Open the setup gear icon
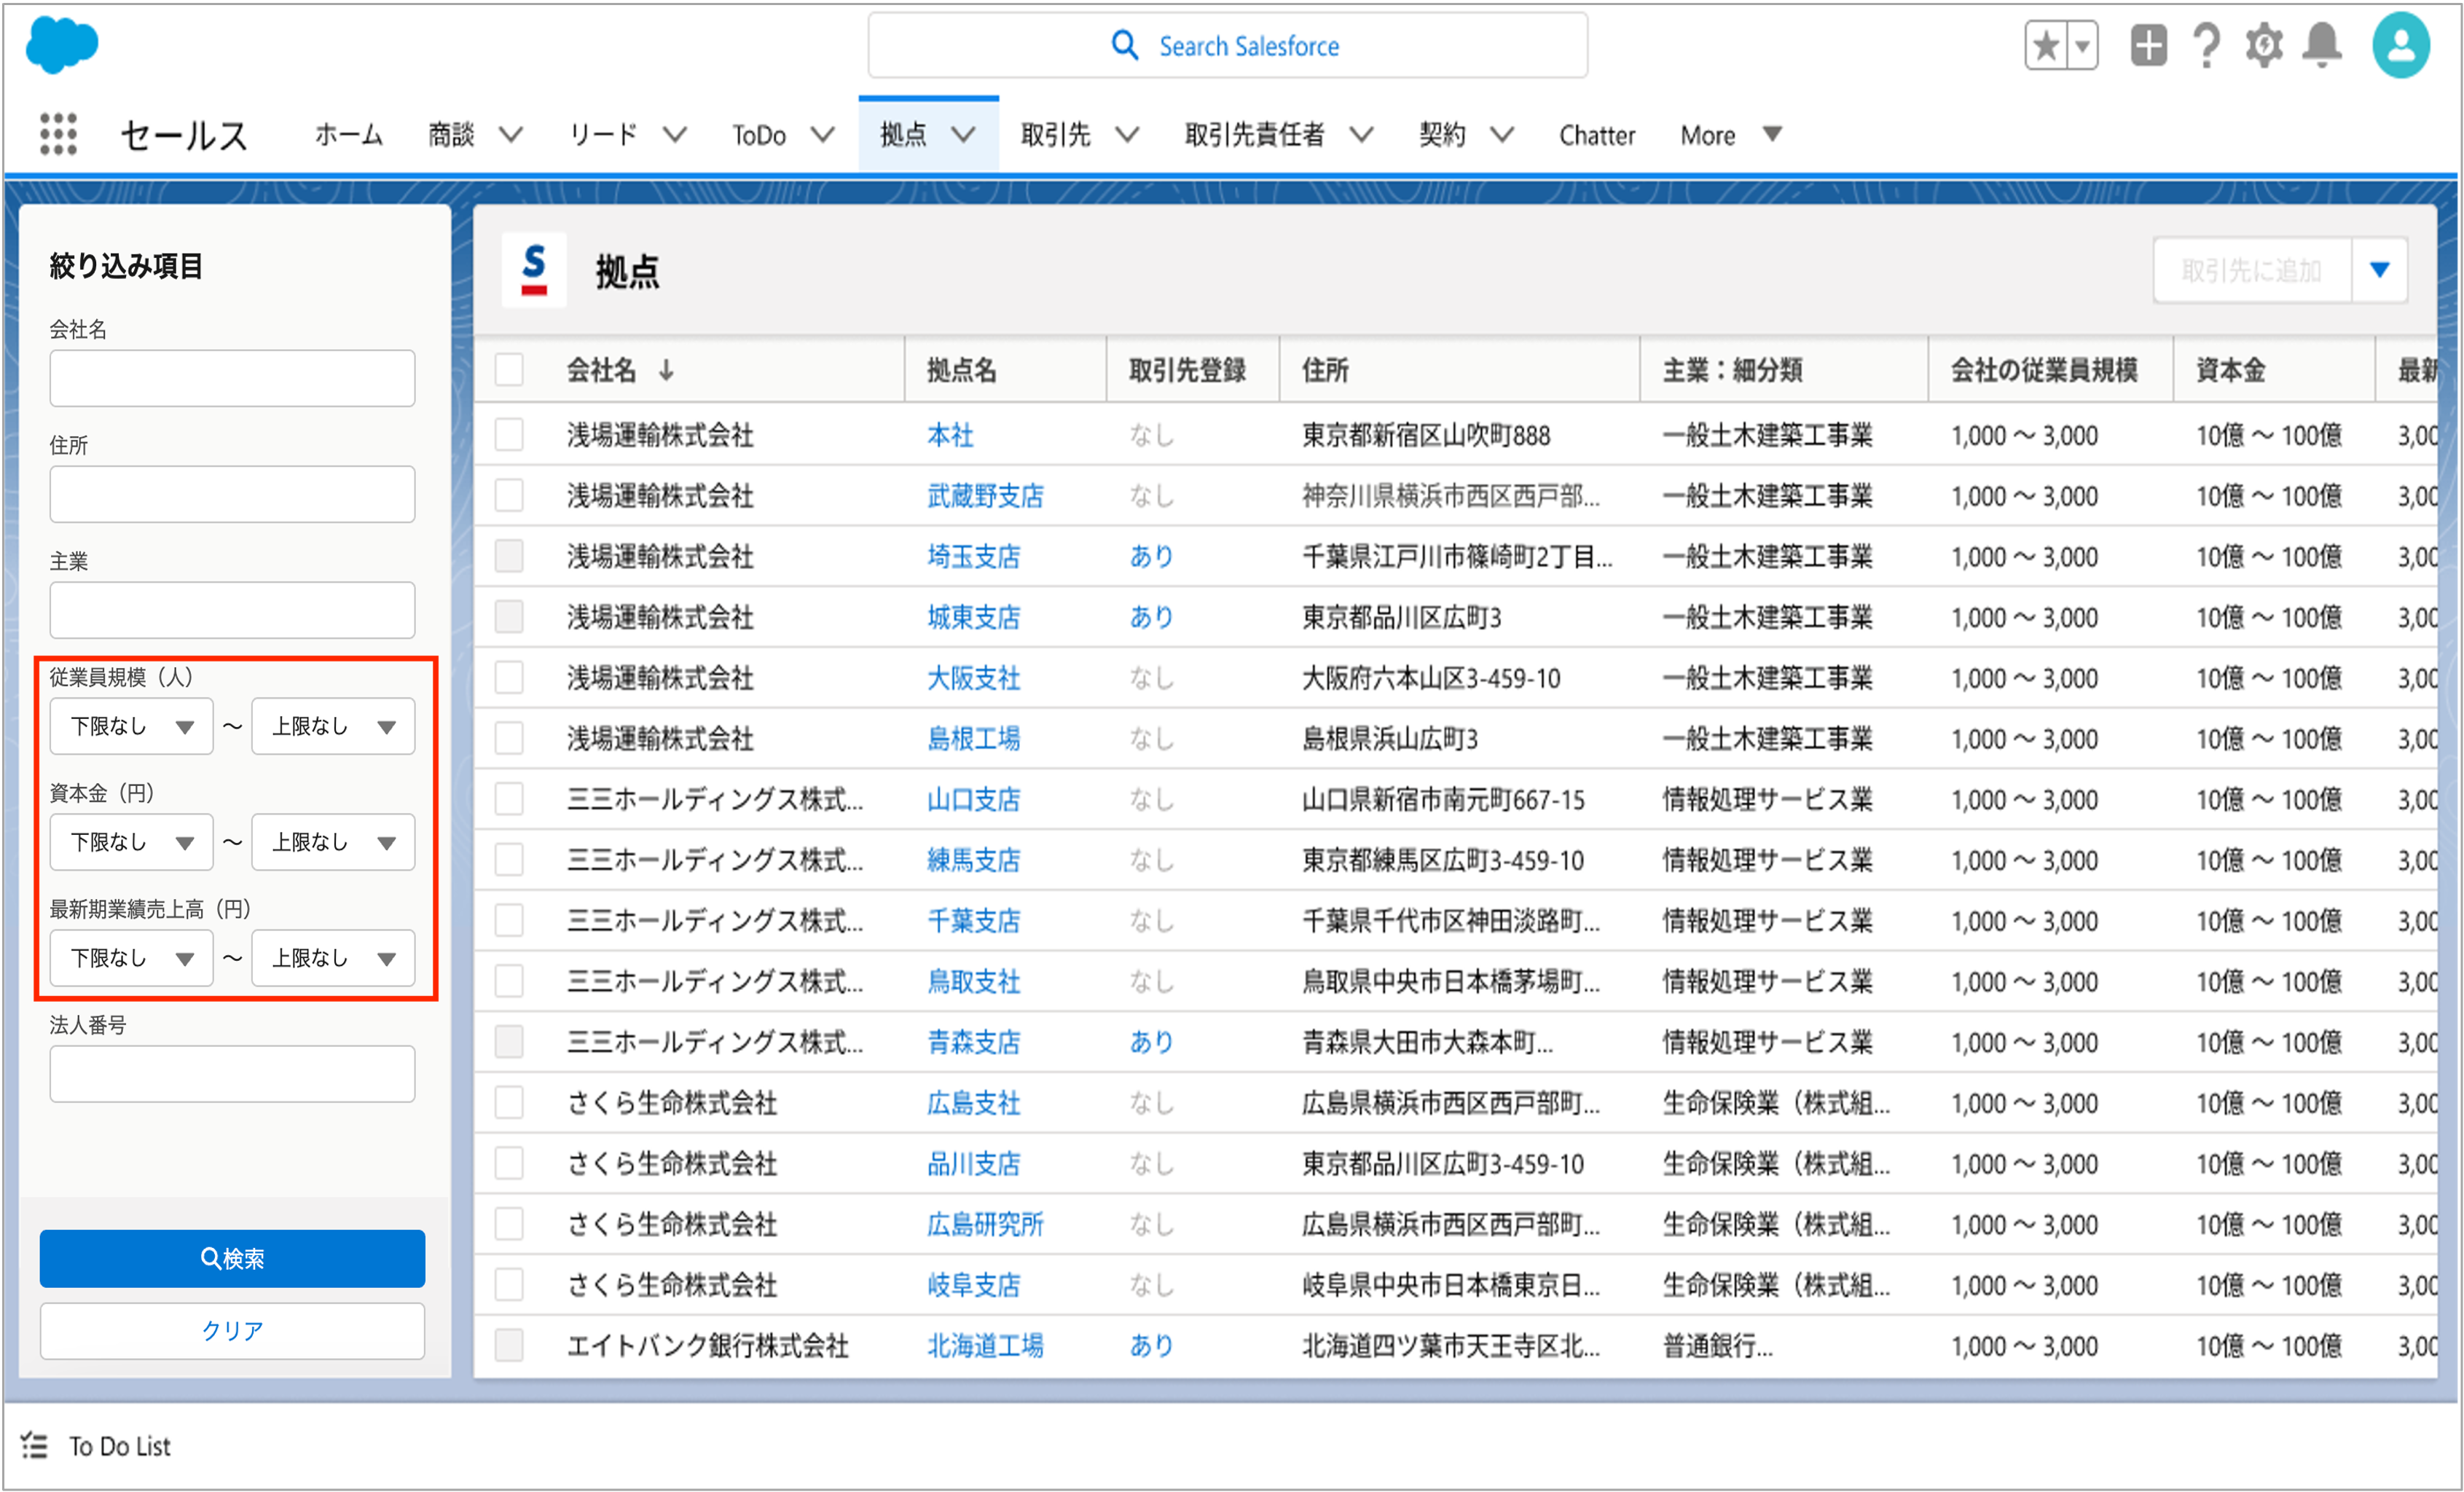Image resolution: width=2464 pixels, height=1492 pixels. 2264,46
